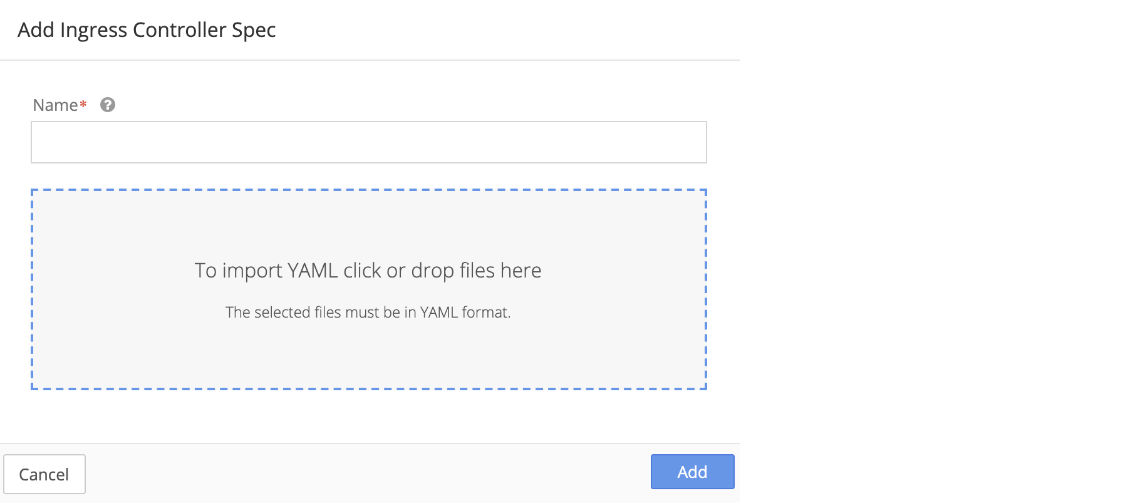Screen dimensions: 1145x503
Task: Click the dashed YAML import drop zone
Action: tap(369, 289)
